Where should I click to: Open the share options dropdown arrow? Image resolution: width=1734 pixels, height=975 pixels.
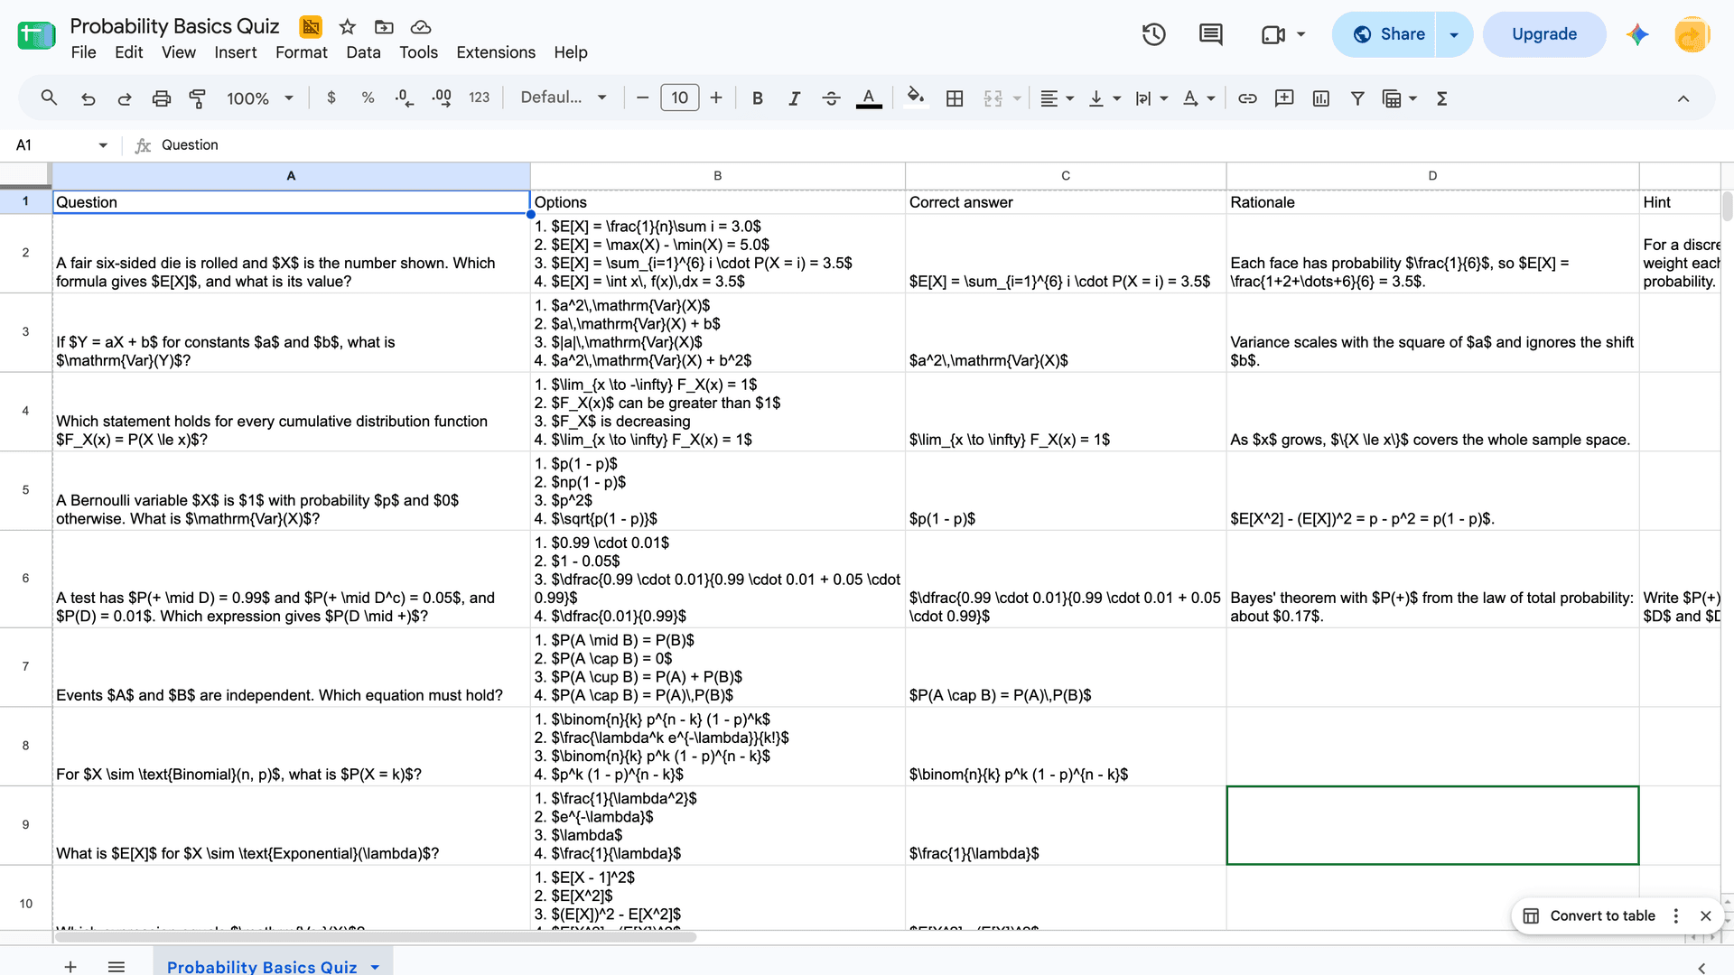1454,34
